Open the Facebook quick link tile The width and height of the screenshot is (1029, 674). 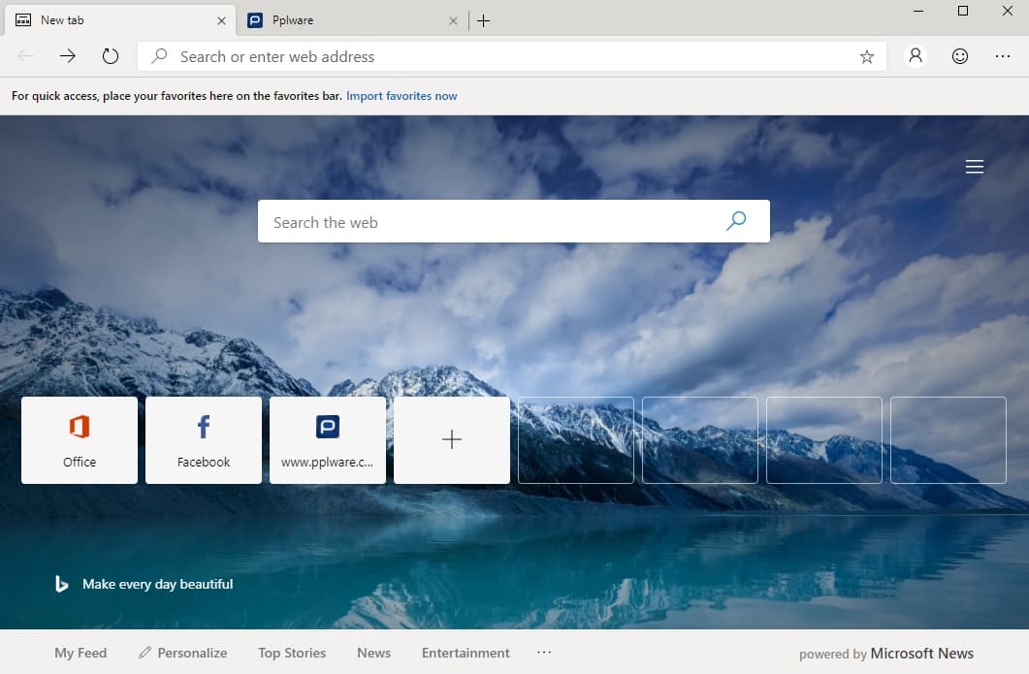point(203,439)
